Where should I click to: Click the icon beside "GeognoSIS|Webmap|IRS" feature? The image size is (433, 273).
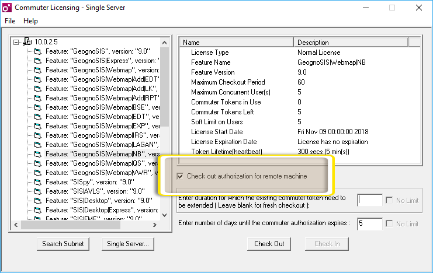38,136
